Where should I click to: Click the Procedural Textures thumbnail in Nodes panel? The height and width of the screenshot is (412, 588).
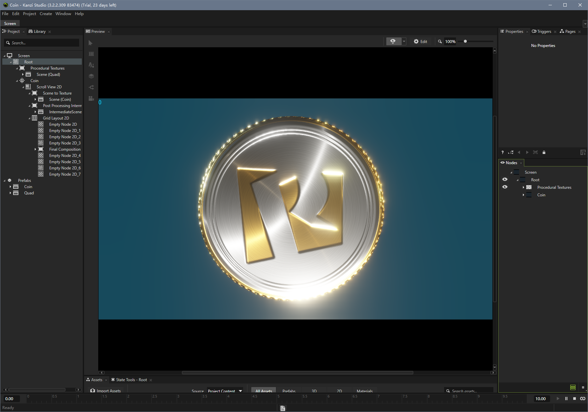coord(529,187)
